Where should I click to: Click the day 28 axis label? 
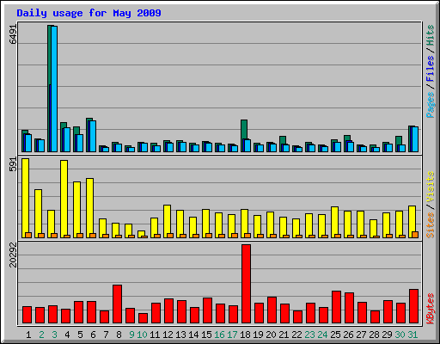pos(374,335)
